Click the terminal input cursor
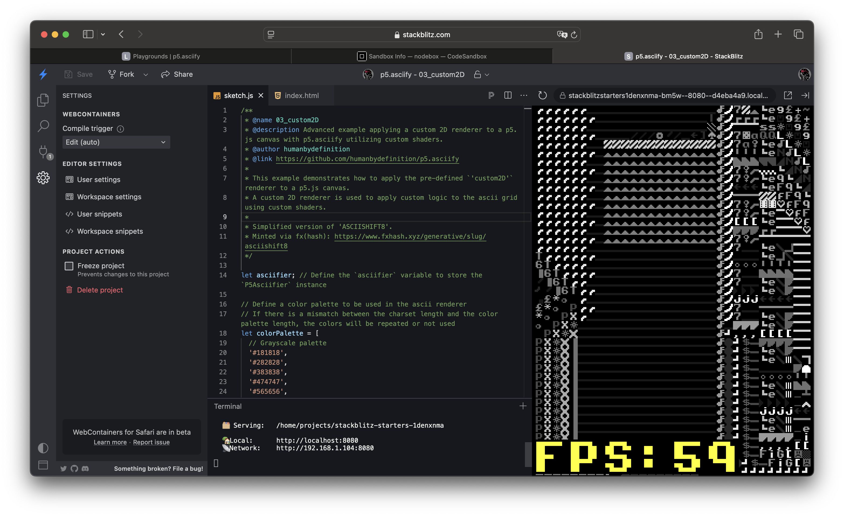 pos(216,463)
